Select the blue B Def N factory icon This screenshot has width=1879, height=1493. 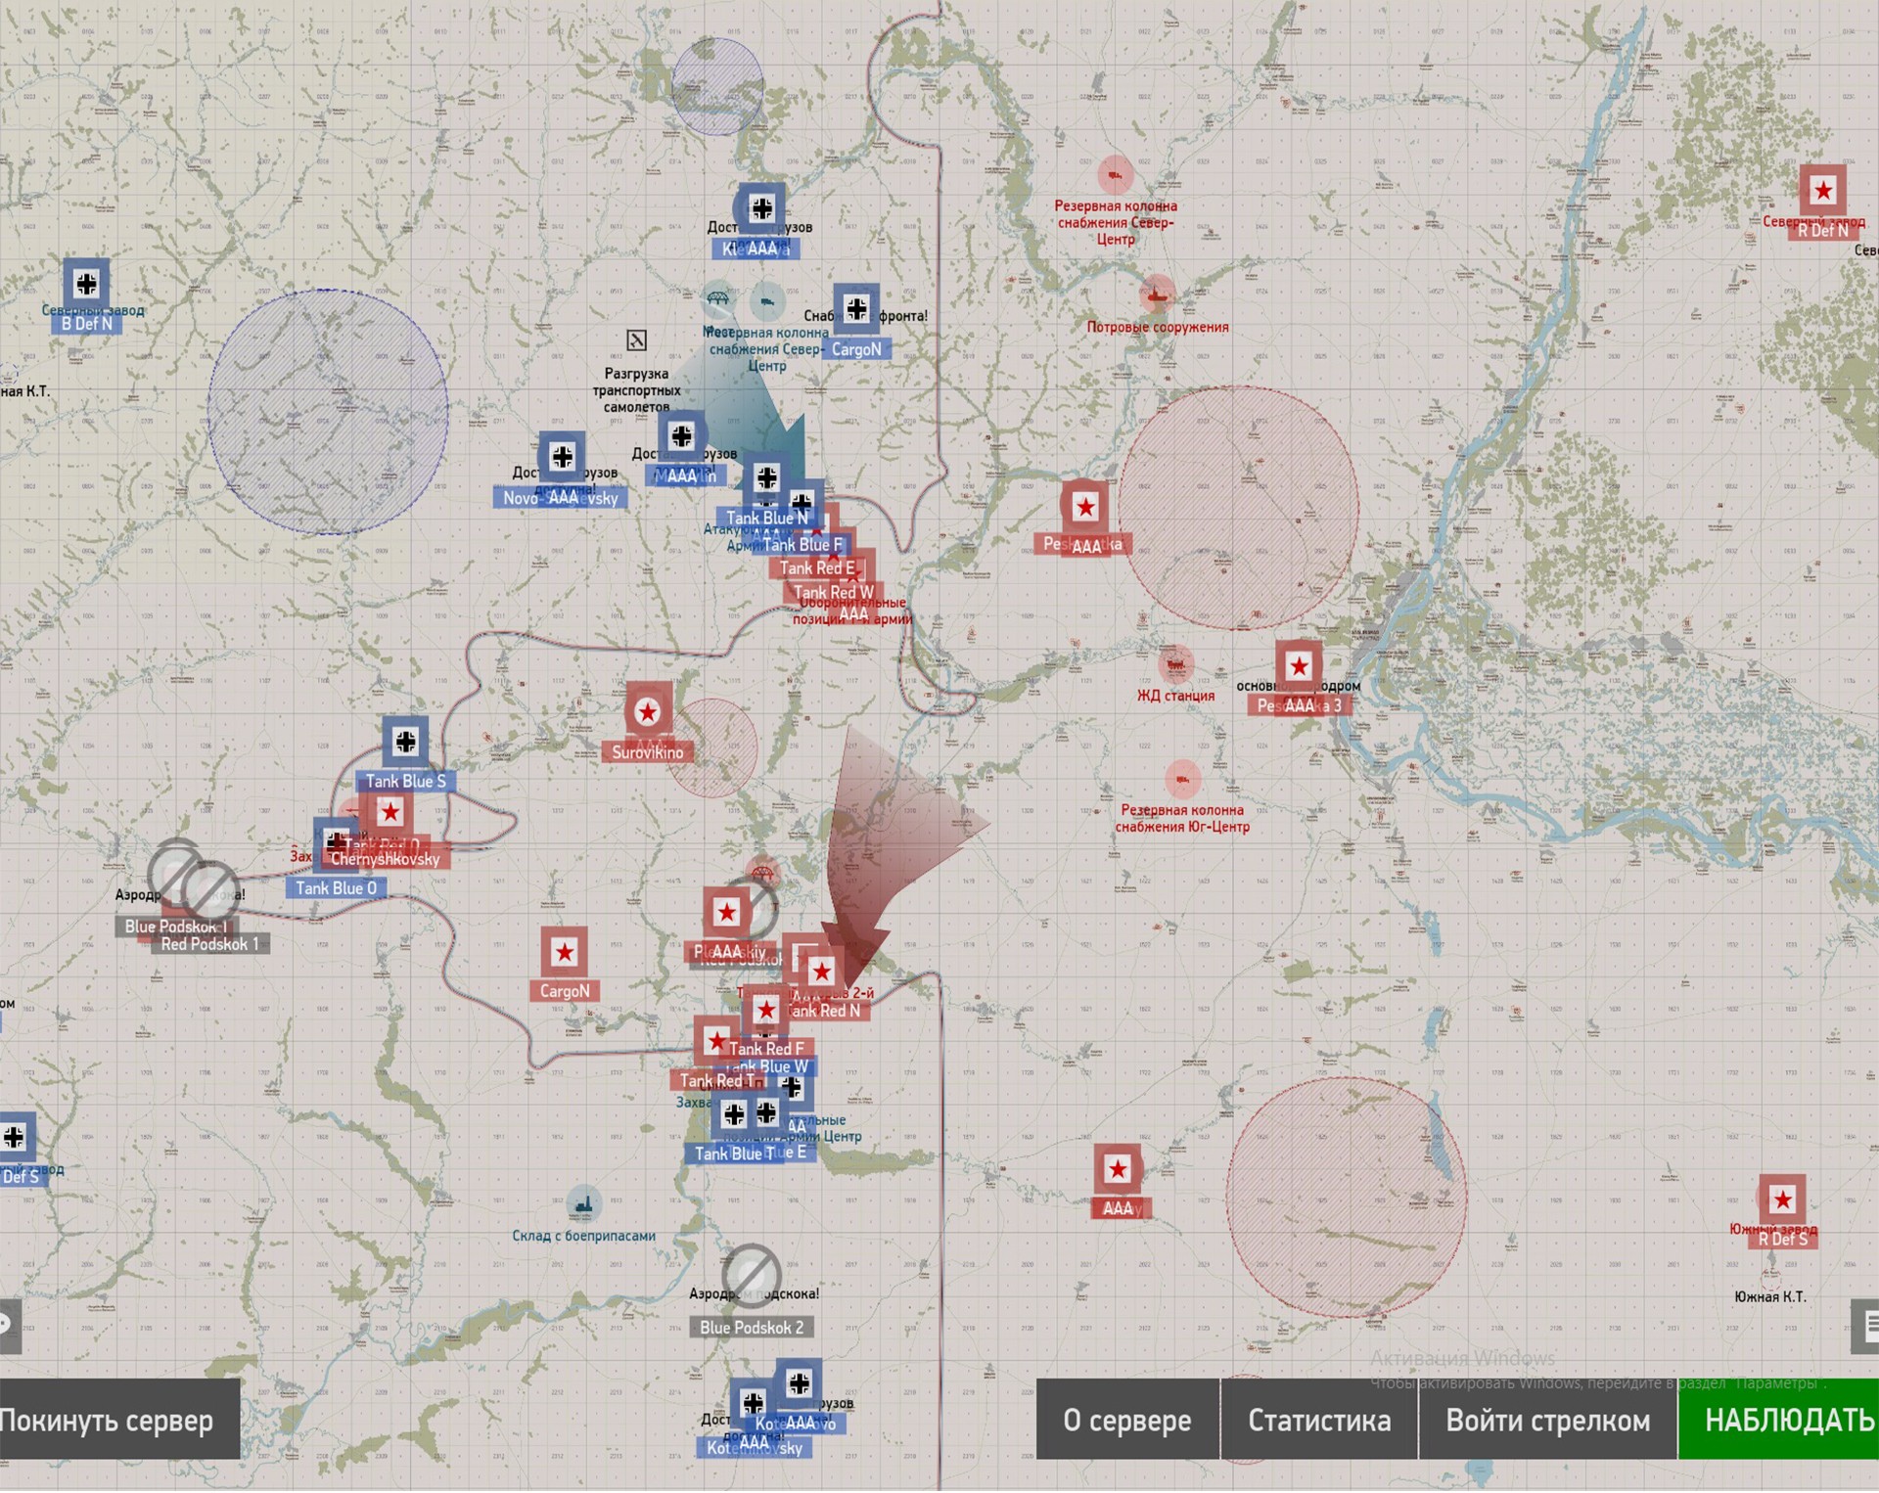click(x=86, y=284)
